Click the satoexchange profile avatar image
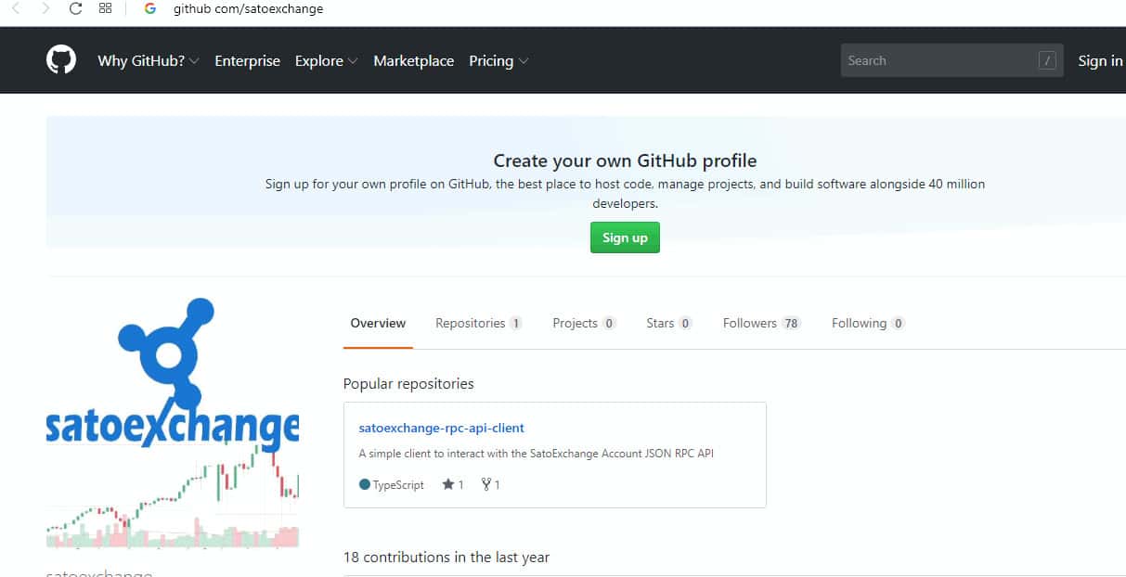 pyautogui.click(x=173, y=422)
